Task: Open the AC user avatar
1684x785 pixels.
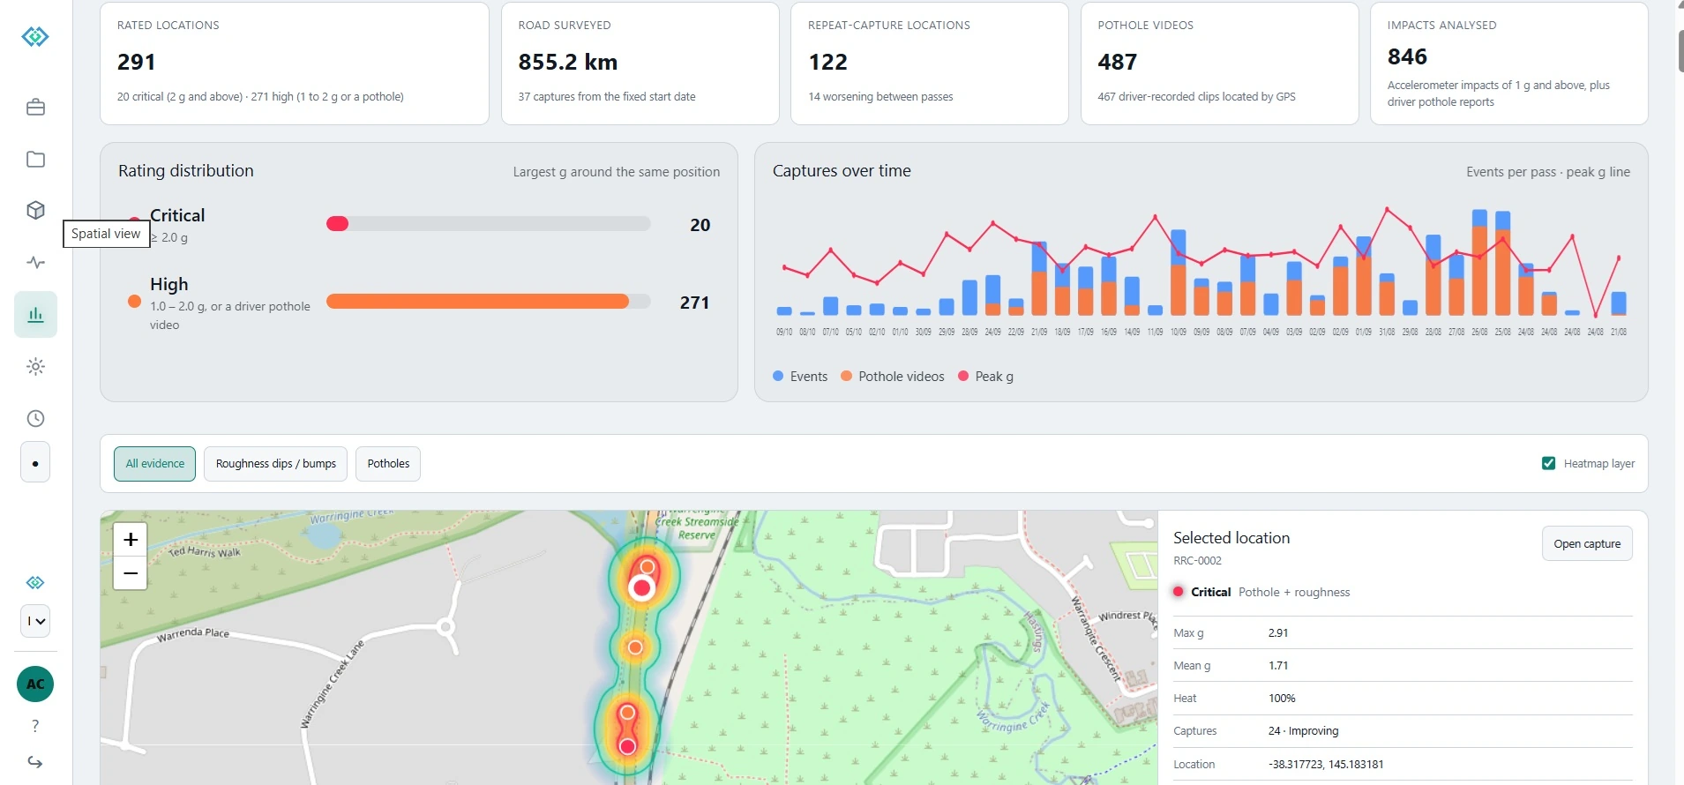Action: pos(35,684)
